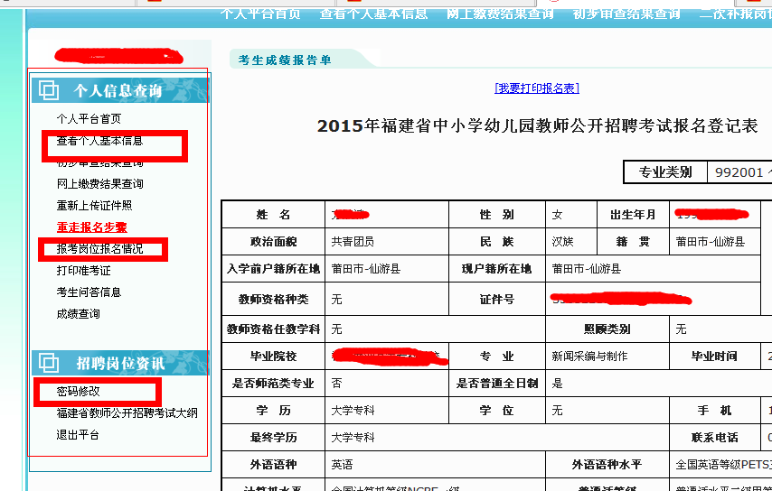Open 报考岗位报名情况 in the sidebar

pyautogui.click(x=99, y=249)
